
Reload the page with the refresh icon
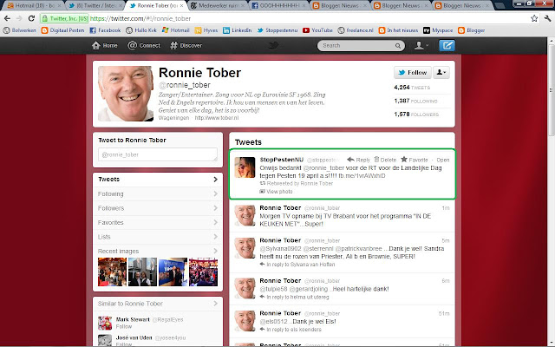click(x=31, y=18)
